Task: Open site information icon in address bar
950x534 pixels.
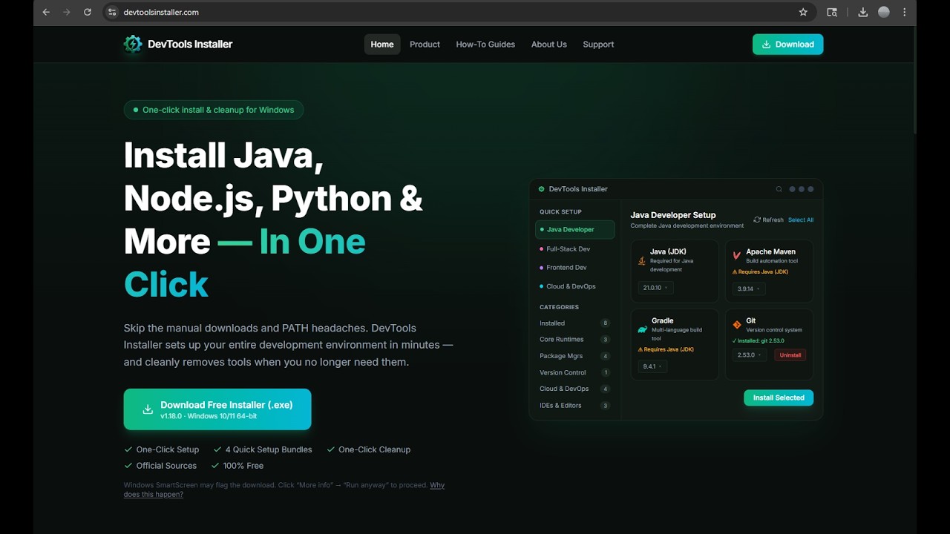Action: (112, 12)
